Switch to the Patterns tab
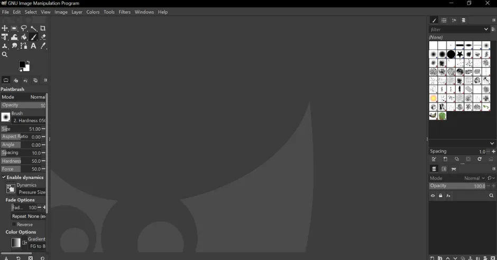The width and height of the screenshot is (497, 260). (x=444, y=20)
